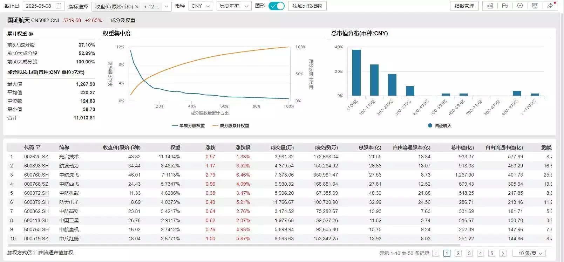Go to page 2
The height and width of the screenshot is (262, 564).
pos(458,253)
